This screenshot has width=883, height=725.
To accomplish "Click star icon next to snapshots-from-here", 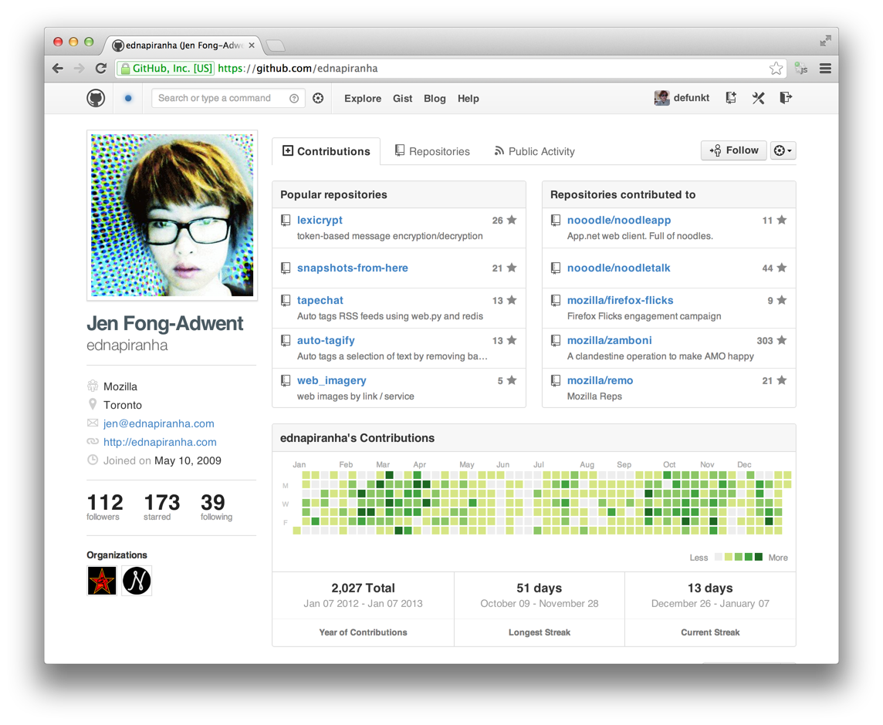I will pyautogui.click(x=511, y=268).
